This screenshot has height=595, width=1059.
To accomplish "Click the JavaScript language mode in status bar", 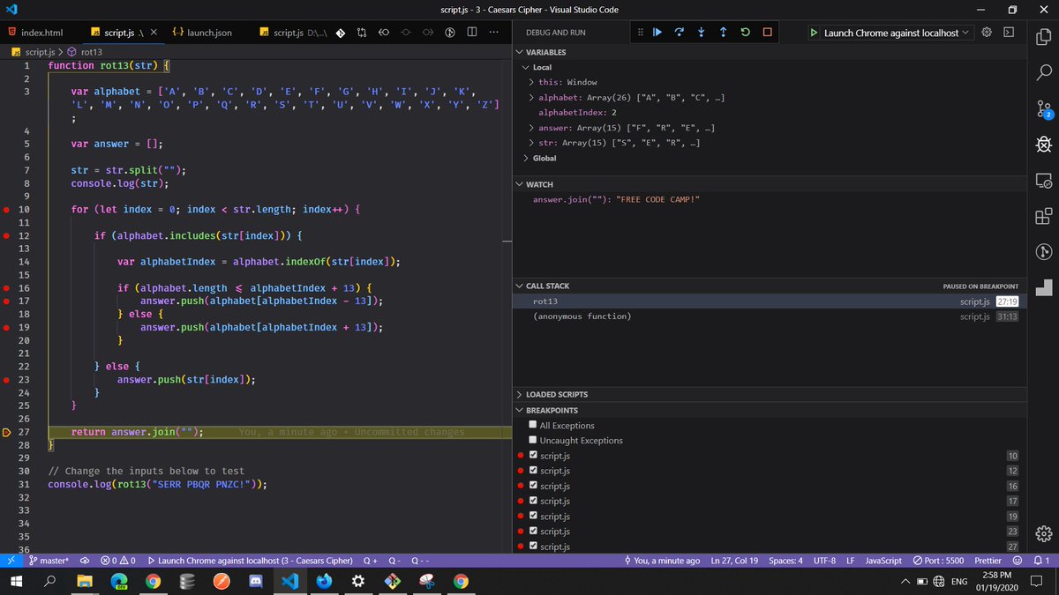I will click(x=882, y=561).
